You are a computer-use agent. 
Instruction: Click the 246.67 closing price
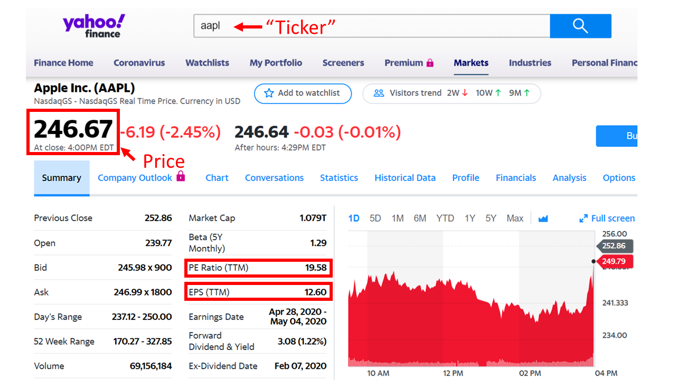pyautogui.click(x=73, y=129)
